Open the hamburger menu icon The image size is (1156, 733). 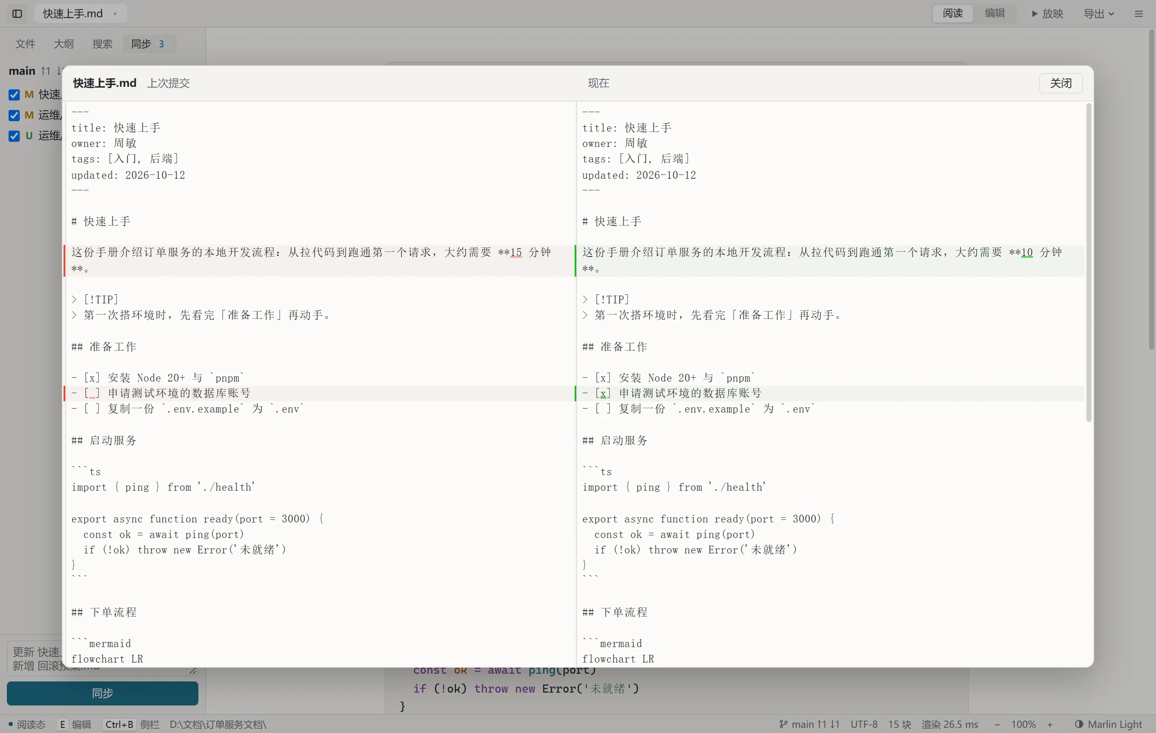coord(1138,13)
